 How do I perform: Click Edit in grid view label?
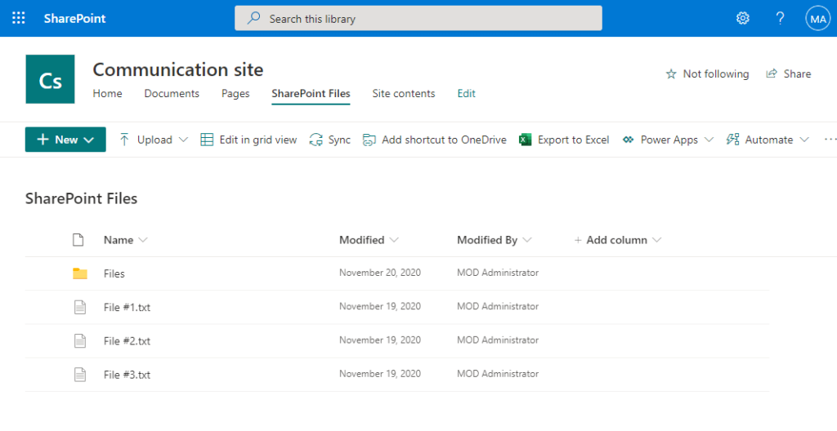tap(257, 140)
